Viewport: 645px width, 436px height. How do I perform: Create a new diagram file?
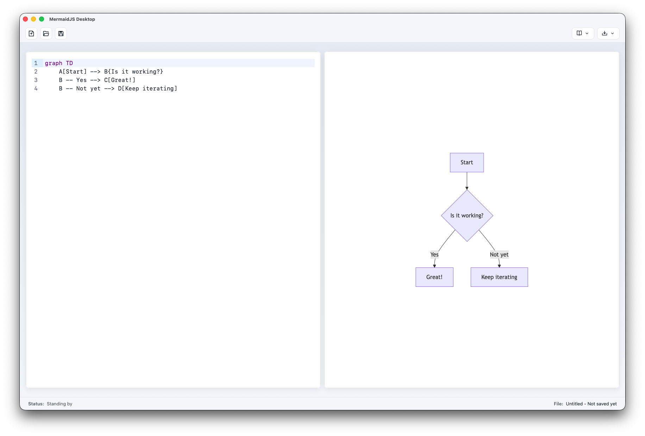[x=31, y=33]
